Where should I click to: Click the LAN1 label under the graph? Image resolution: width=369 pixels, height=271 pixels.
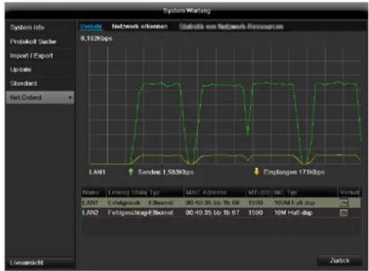pyautogui.click(x=97, y=172)
